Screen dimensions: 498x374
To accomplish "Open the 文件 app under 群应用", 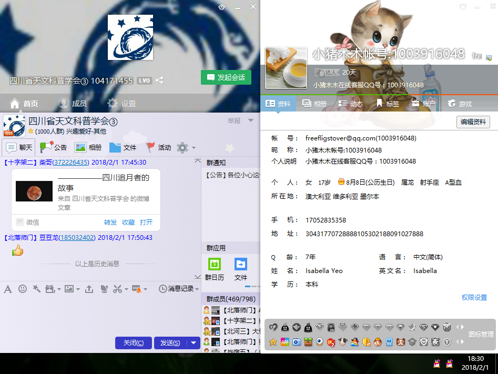I will (241, 269).
